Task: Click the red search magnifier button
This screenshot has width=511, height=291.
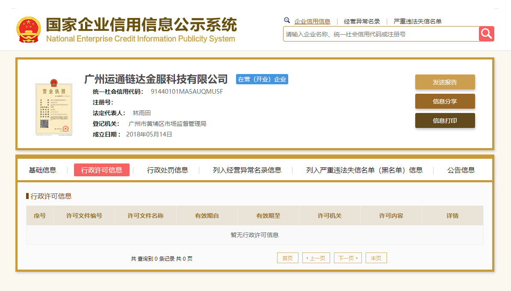Action: 486,34
